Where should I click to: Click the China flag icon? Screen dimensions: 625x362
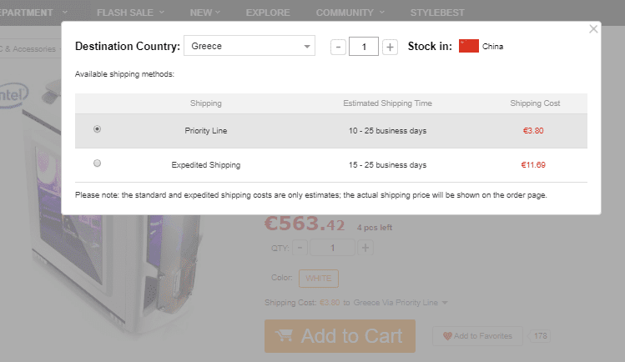tap(468, 46)
